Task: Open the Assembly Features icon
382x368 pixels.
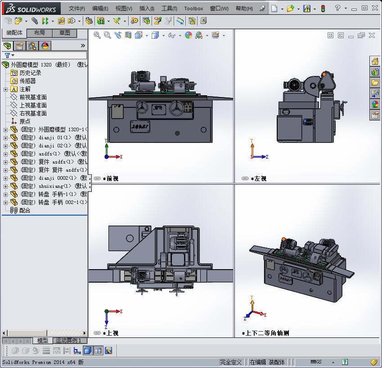Action: coord(101,21)
